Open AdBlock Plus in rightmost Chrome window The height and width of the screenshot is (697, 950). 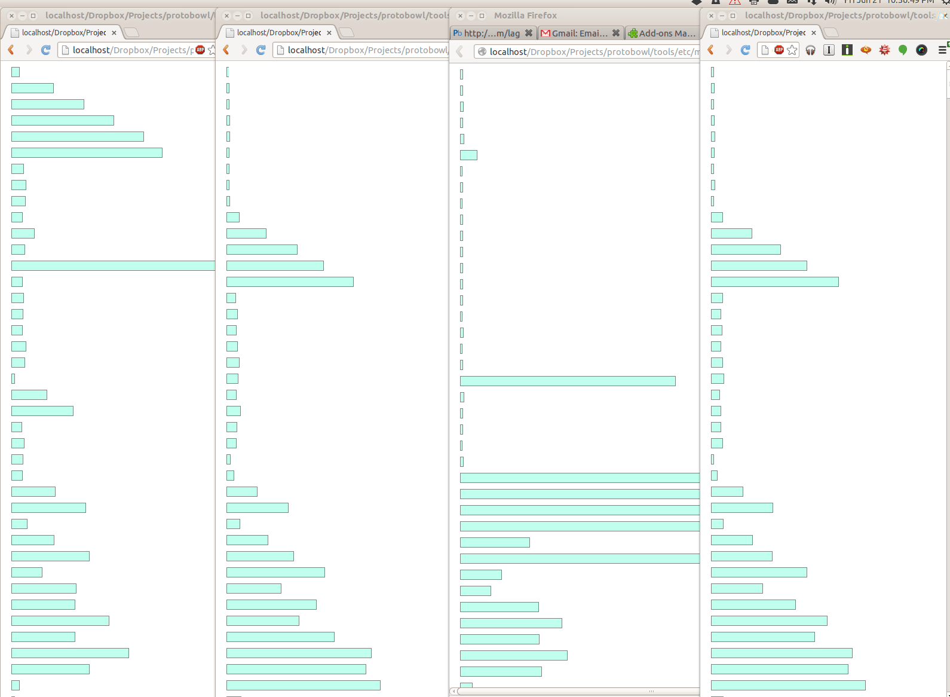coord(779,50)
